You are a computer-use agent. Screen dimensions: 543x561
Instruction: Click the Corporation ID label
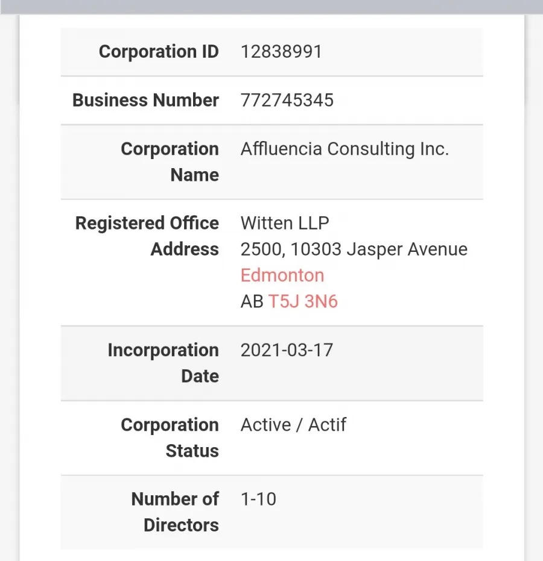[x=159, y=52]
